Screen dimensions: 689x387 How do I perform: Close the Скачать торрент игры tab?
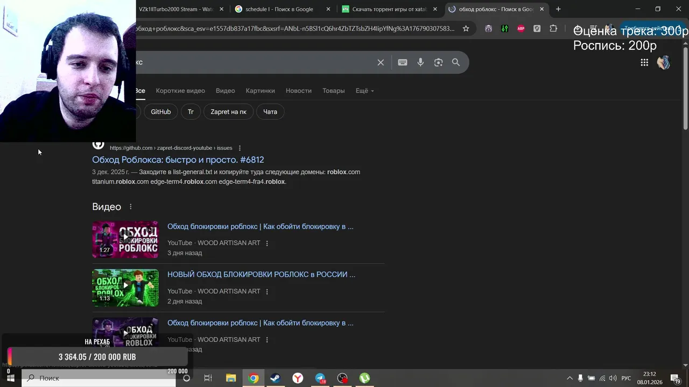click(x=435, y=9)
